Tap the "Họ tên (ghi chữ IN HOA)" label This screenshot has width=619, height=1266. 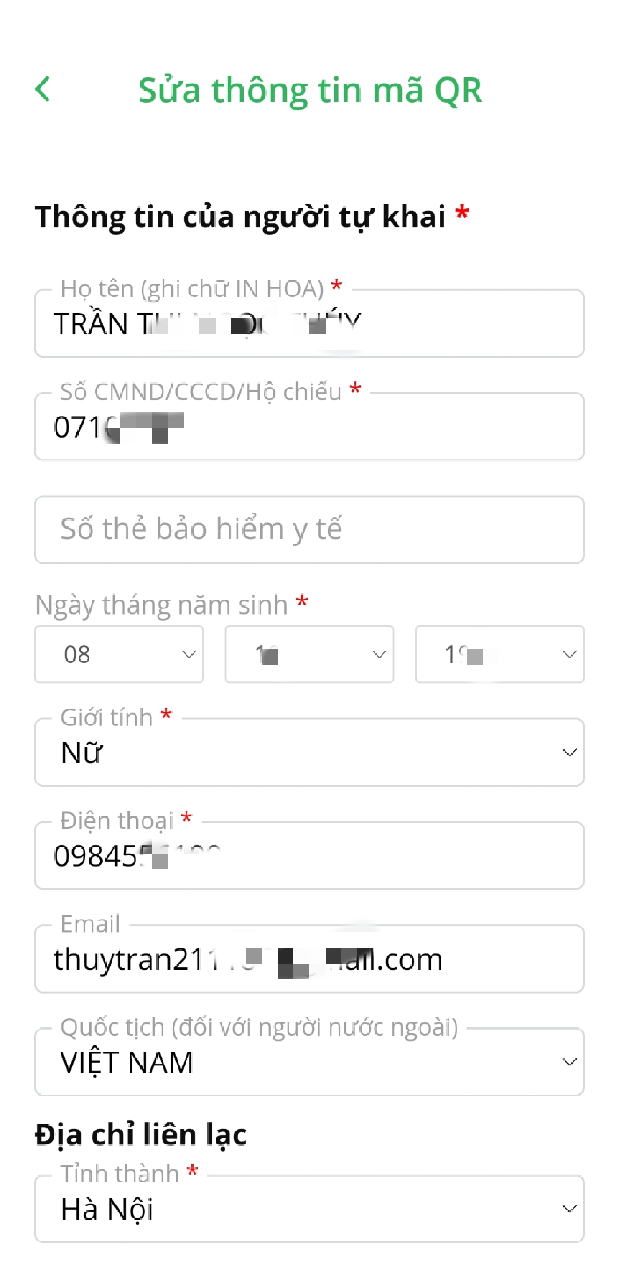tap(193, 288)
